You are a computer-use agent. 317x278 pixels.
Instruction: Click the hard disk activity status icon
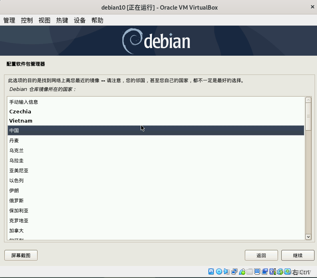coord(211,272)
